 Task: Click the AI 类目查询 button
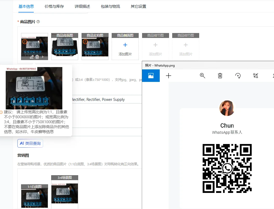click(30, 143)
